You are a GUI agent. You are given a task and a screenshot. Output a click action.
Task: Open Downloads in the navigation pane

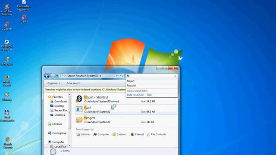59,102
